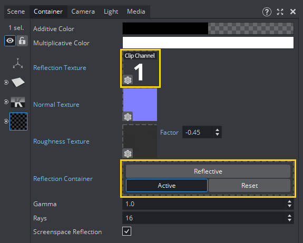Image resolution: width=303 pixels, height=243 pixels.
Task: Click the expand fullscreen arrows icon
Action: [x=280, y=12]
